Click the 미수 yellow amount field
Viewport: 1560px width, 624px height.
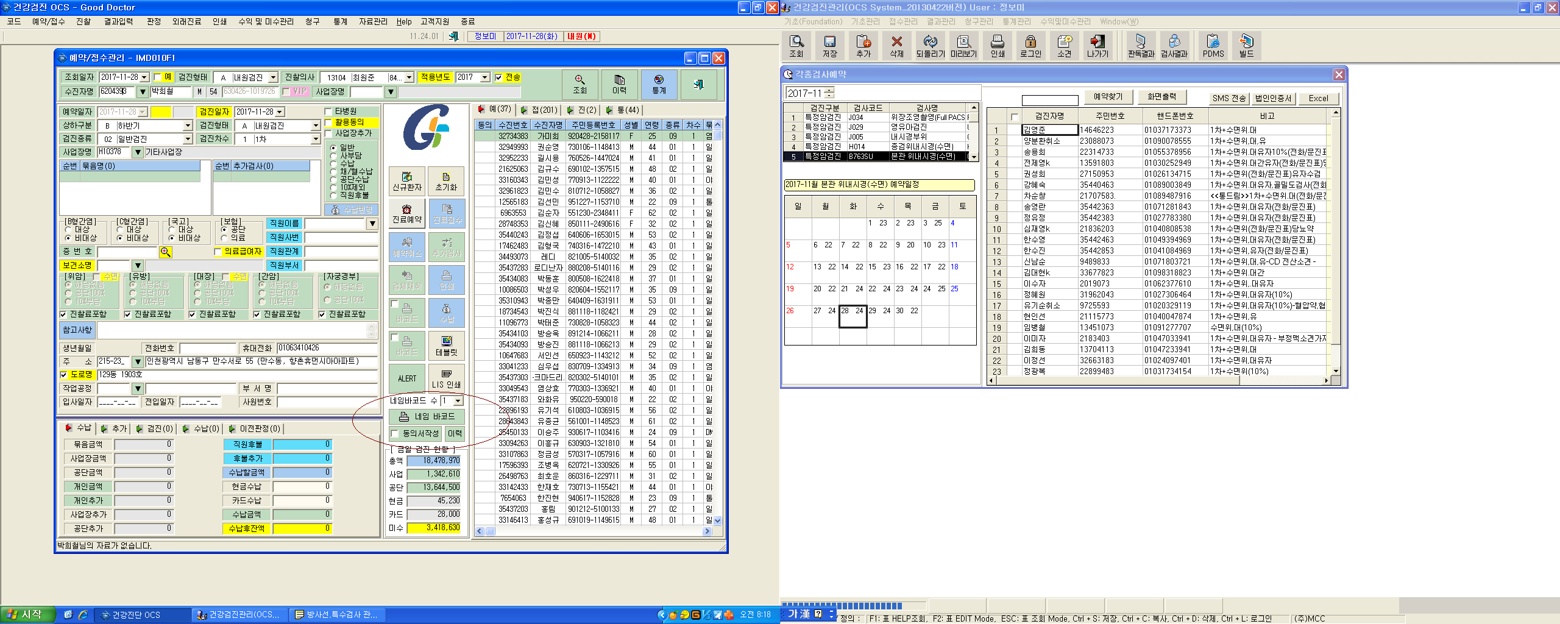pos(433,528)
